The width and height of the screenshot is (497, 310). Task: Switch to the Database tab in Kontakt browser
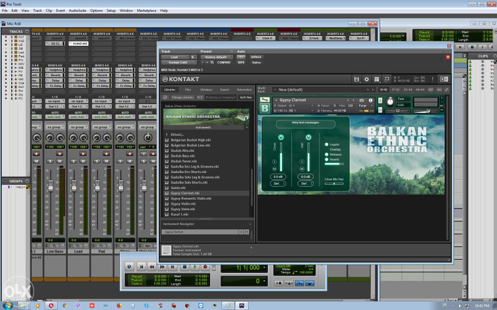coord(206,90)
